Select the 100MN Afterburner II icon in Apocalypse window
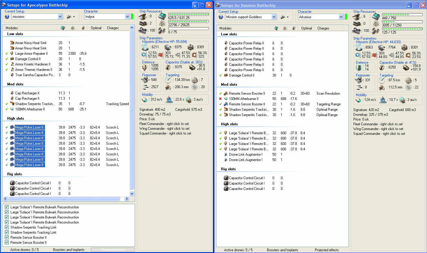This screenshot has width=427, height=253. 12,109
